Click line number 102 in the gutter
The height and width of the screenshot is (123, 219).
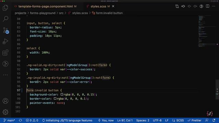pos(18,111)
